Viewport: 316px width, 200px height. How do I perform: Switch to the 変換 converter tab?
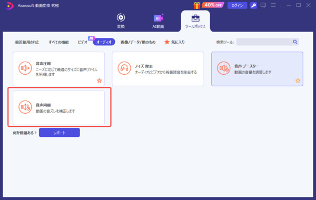[121, 21]
